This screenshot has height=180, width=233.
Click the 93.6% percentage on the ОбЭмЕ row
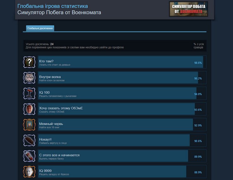pos(198,110)
